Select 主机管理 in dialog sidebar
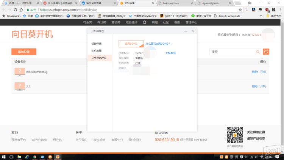This screenshot has height=160, width=284. [96, 50]
